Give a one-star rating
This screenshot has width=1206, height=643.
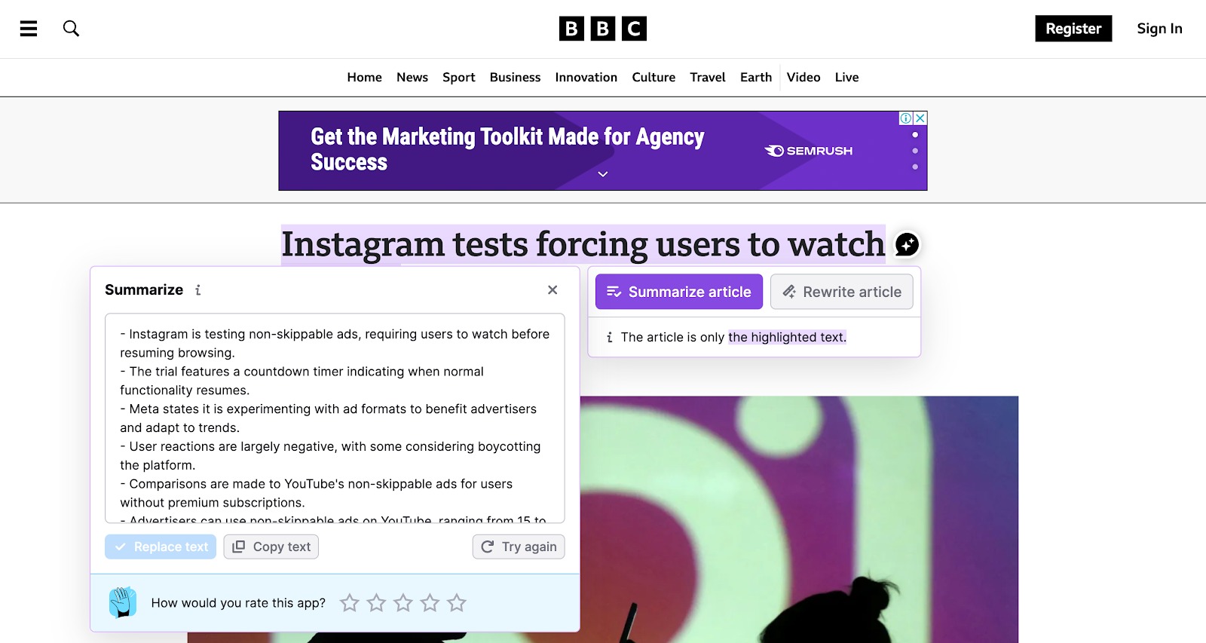click(x=349, y=602)
